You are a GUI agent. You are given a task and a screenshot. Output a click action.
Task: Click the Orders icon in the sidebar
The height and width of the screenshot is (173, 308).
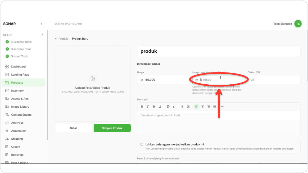click(x=7, y=147)
